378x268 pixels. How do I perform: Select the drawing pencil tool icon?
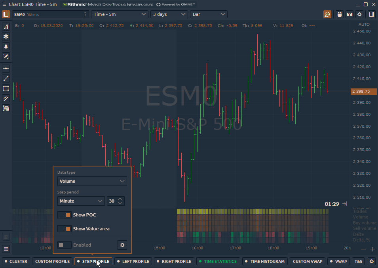click(x=6, y=56)
